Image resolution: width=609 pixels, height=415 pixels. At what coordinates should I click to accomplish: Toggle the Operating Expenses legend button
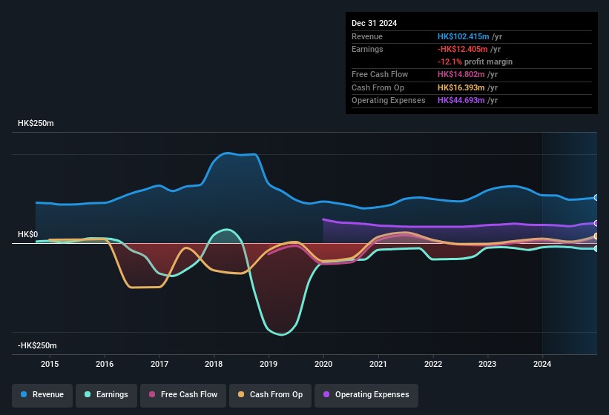point(366,395)
